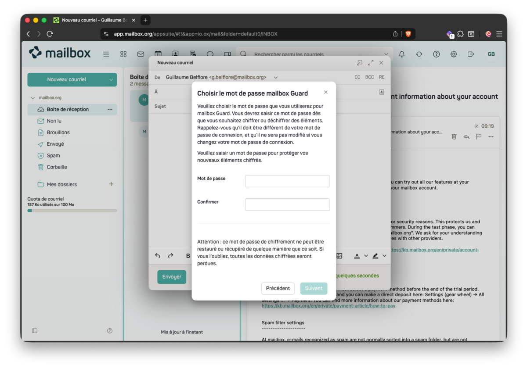The image size is (527, 369).
Task: Close the Nouveau courriel compose window
Action: coord(381,63)
